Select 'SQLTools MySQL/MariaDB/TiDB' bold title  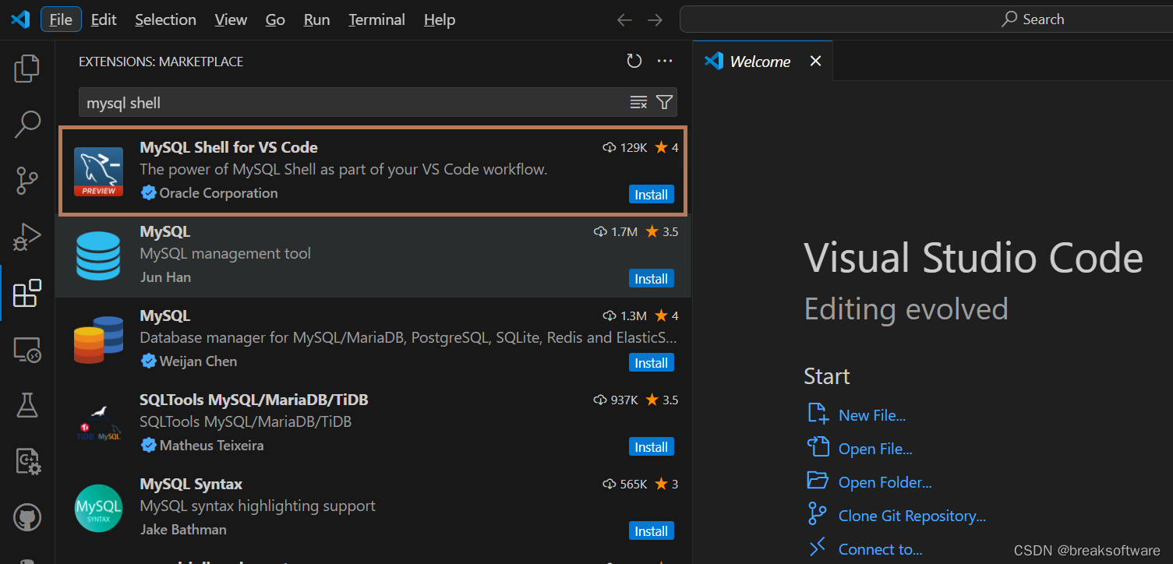tap(254, 400)
